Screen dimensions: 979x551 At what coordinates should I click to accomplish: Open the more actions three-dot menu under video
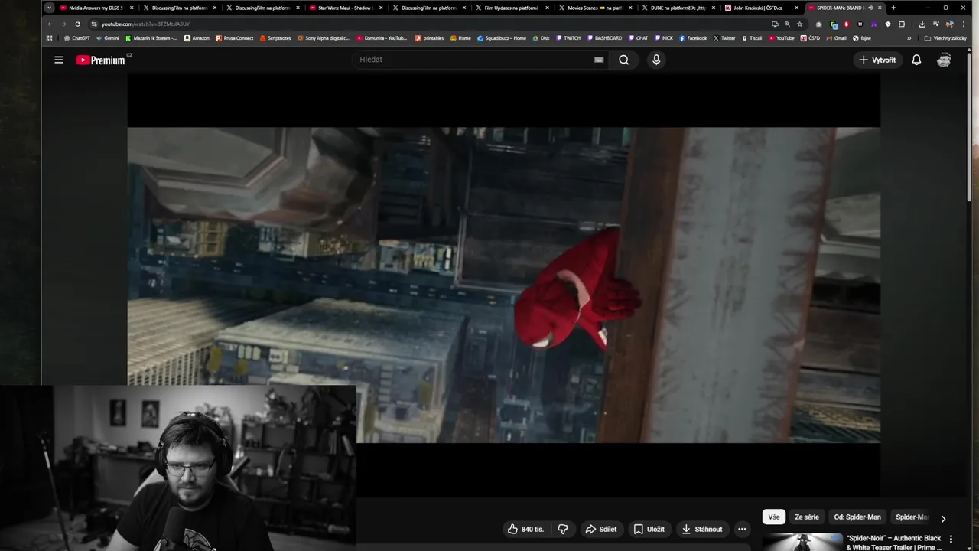click(742, 529)
